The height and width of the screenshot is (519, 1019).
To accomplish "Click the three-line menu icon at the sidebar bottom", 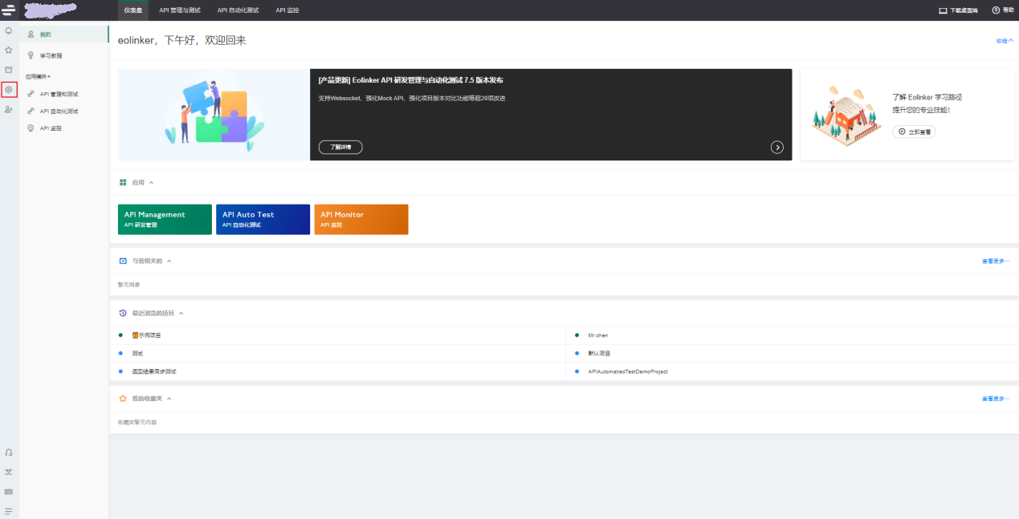I will [9, 511].
